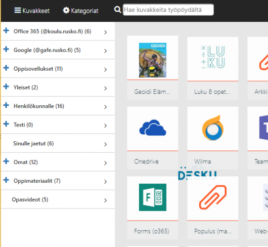
Task: Expand Testi (0) chevron
Action: (105, 125)
